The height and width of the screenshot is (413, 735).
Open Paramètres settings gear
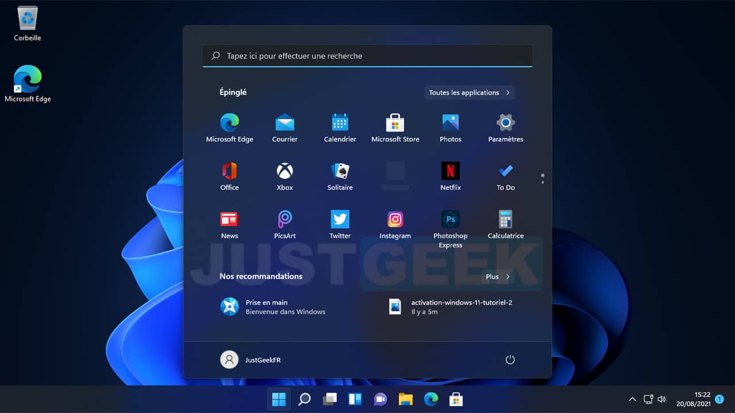coord(505,128)
